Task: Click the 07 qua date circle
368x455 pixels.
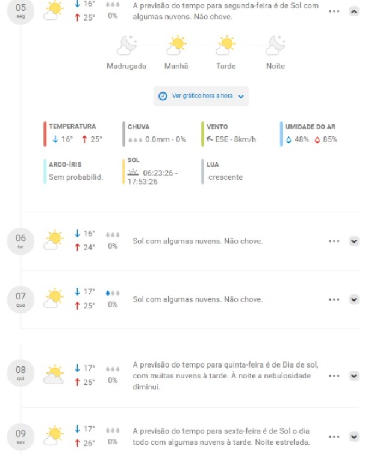Action: click(x=20, y=299)
